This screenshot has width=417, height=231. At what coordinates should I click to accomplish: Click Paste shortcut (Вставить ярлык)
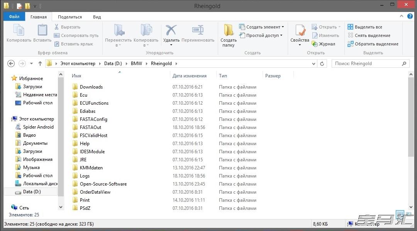click(x=74, y=44)
